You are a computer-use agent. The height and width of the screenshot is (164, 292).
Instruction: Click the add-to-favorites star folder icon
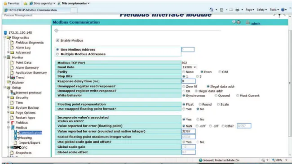coord(25,3)
